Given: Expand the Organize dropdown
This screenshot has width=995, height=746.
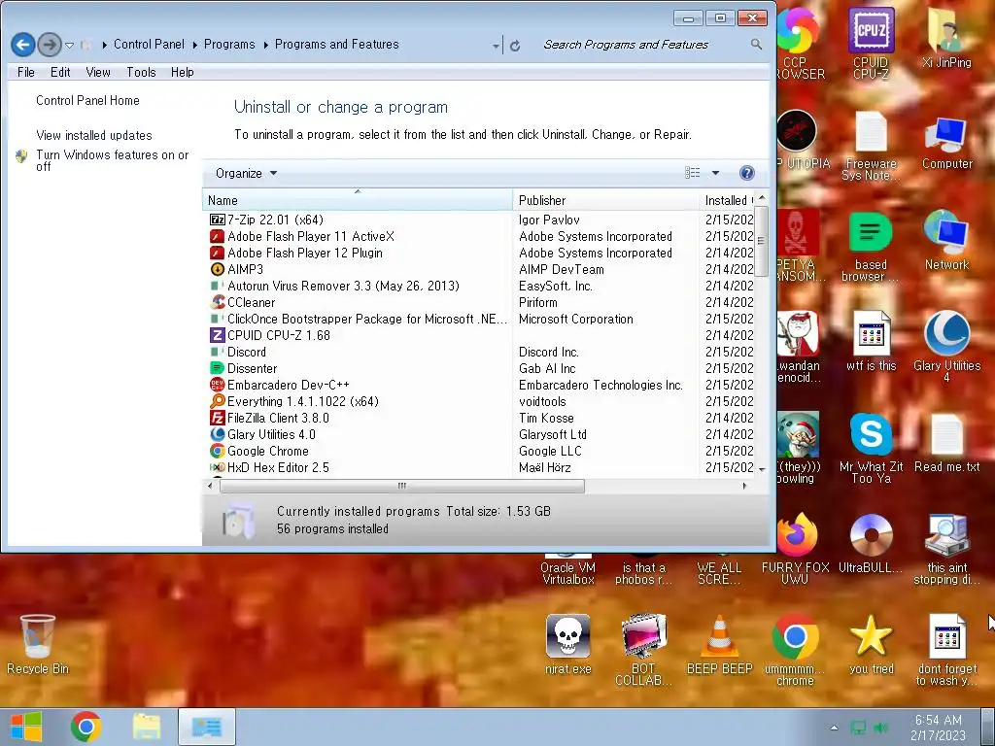Looking at the screenshot, I should 246,173.
